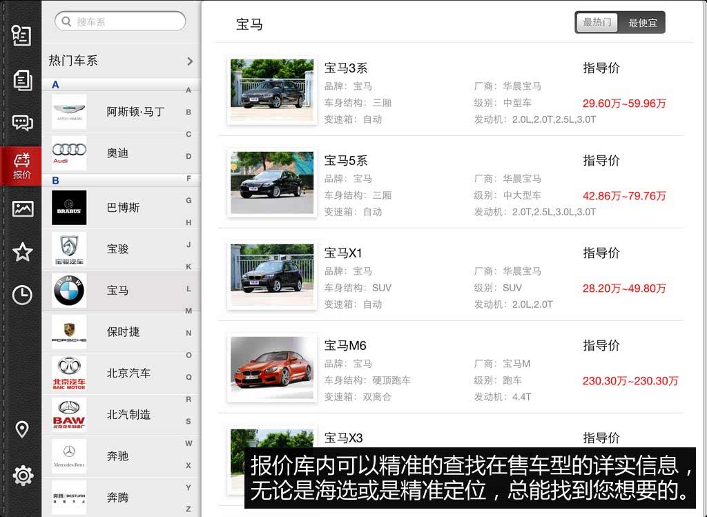Open the 宝马X1 car photo
This screenshot has width=707, height=517.
coord(272,275)
